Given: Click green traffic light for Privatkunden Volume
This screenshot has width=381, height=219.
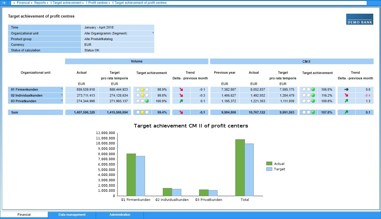Looking at the screenshot, I should tap(147, 101).
